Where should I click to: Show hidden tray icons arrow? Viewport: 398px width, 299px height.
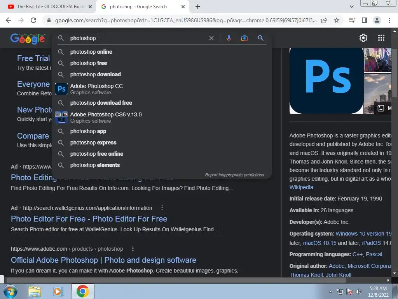330,292
